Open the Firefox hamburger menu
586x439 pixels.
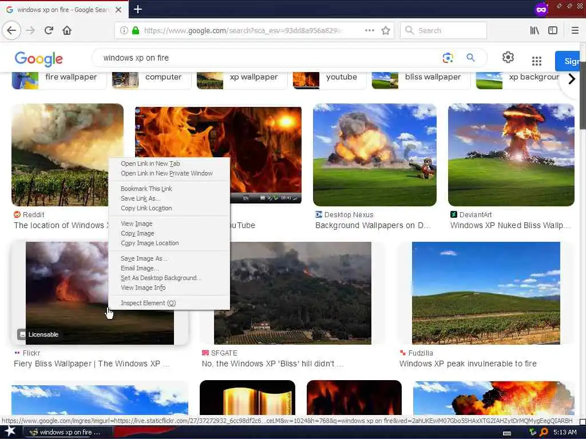tap(575, 30)
